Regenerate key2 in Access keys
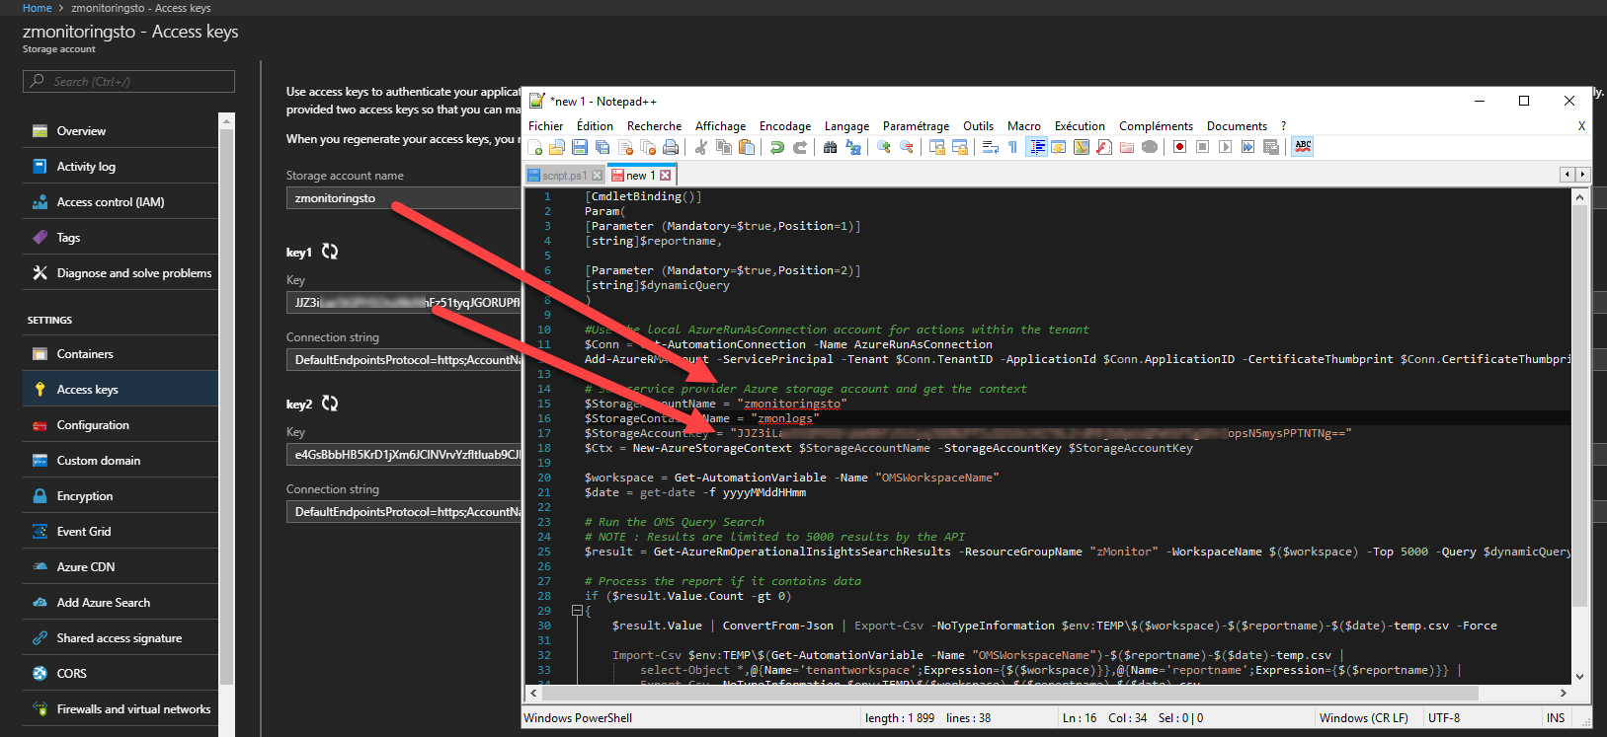This screenshot has height=737, width=1607. pos(330,404)
